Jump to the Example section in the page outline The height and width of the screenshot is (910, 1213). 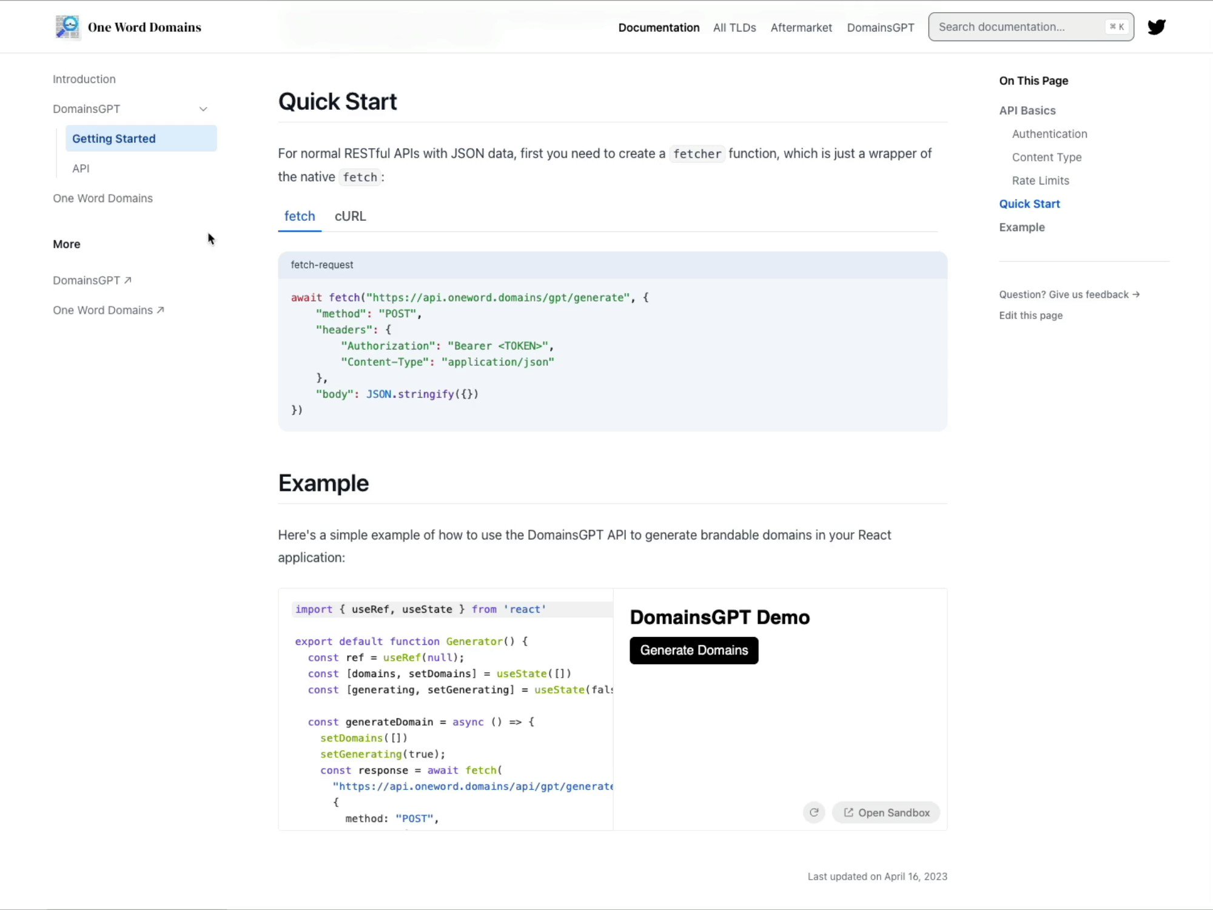pyautogui.click(x=1021, y=227)
